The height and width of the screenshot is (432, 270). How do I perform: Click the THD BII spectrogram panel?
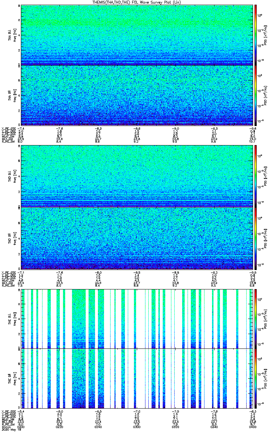[x=136, y=238]
